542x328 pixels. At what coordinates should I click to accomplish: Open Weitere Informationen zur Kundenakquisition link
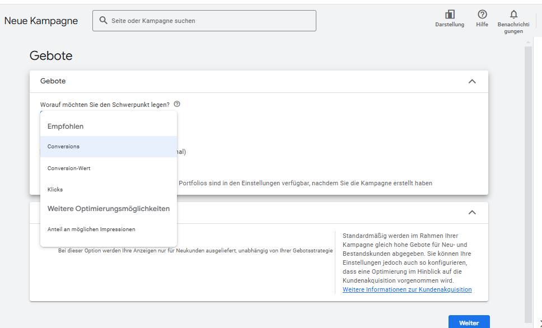407,289
